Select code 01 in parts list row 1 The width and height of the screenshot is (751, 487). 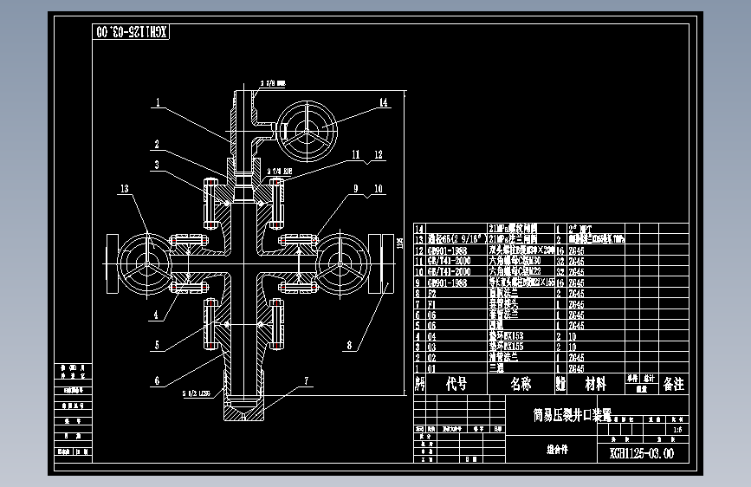tap(432, 368)
